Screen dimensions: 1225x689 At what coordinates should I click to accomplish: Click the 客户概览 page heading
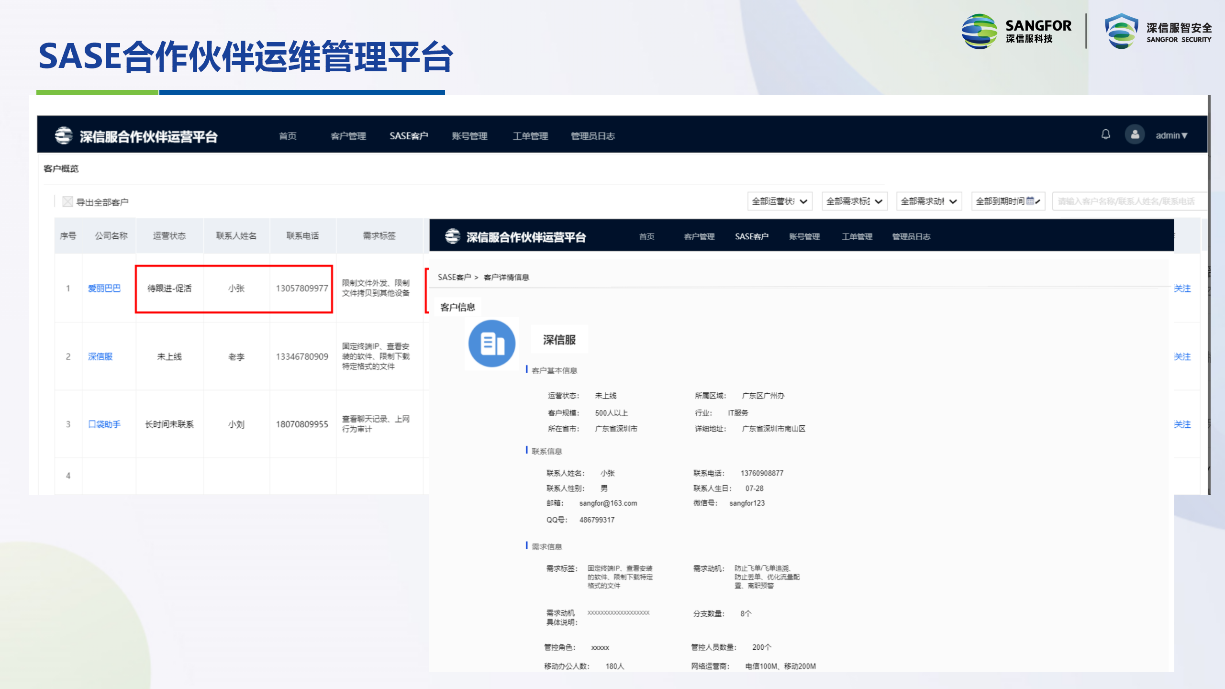click(61, 168)
